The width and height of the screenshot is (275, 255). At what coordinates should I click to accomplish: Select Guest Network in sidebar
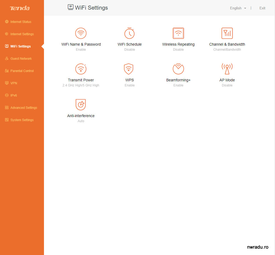click(x=21, y=59)
